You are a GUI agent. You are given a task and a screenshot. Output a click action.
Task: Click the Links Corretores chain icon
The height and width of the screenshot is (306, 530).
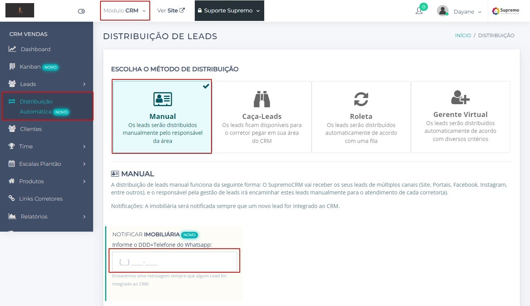pos(12,199)
